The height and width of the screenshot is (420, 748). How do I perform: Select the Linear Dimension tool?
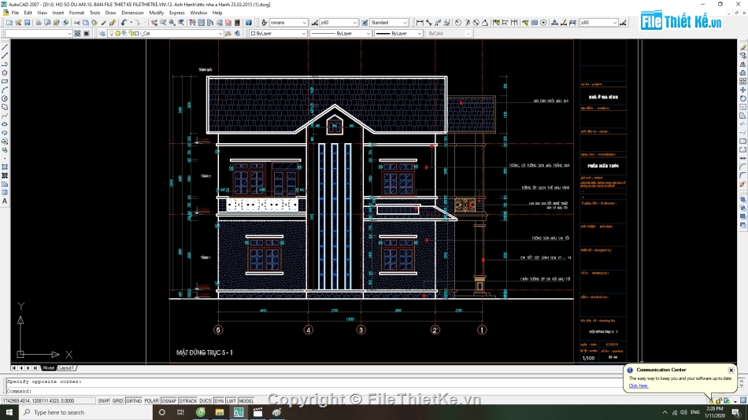[x=420, y=22]
